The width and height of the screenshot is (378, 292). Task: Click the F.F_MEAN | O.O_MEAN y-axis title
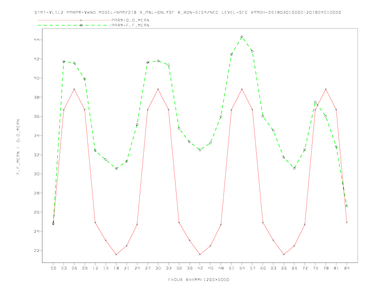click(x=18, y=147)
